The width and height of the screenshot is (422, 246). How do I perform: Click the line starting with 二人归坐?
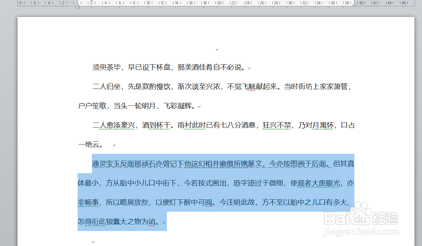[x=133, y=86]
